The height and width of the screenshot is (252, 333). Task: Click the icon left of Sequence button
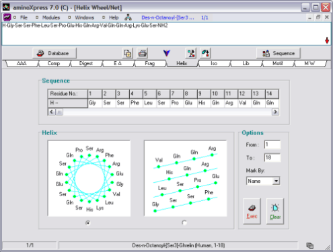pos(266,53)
